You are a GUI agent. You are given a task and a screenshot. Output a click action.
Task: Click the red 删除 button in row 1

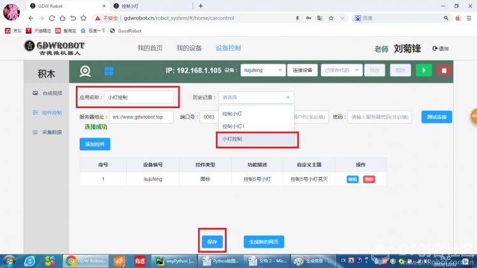[x=369, y=179]
